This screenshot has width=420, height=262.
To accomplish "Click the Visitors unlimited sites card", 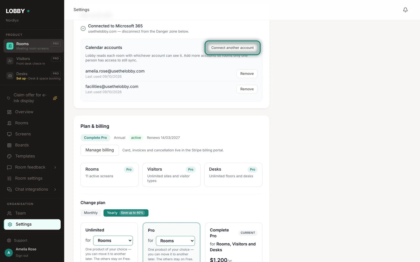I will 171,175.
